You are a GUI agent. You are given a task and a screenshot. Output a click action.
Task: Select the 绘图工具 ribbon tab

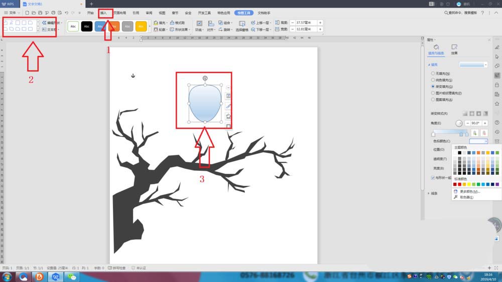244,13
